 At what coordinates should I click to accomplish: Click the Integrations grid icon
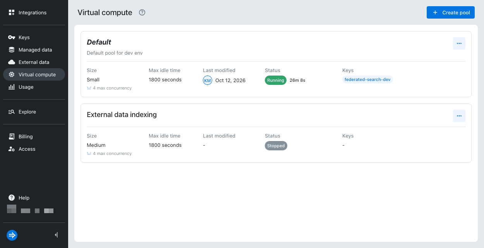pos(12,12)
